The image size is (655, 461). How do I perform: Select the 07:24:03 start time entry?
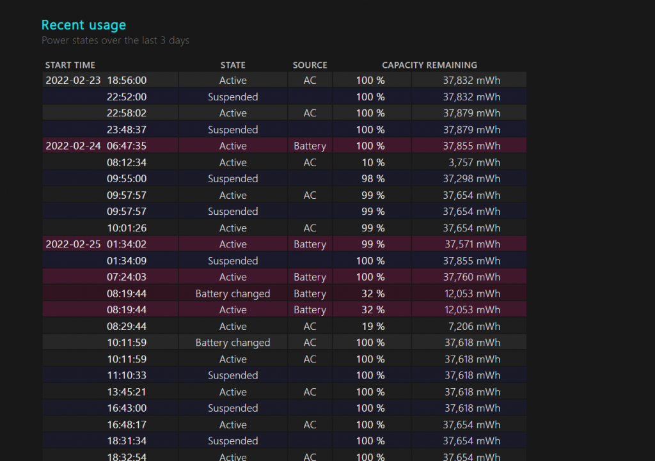tap(127, 277)
